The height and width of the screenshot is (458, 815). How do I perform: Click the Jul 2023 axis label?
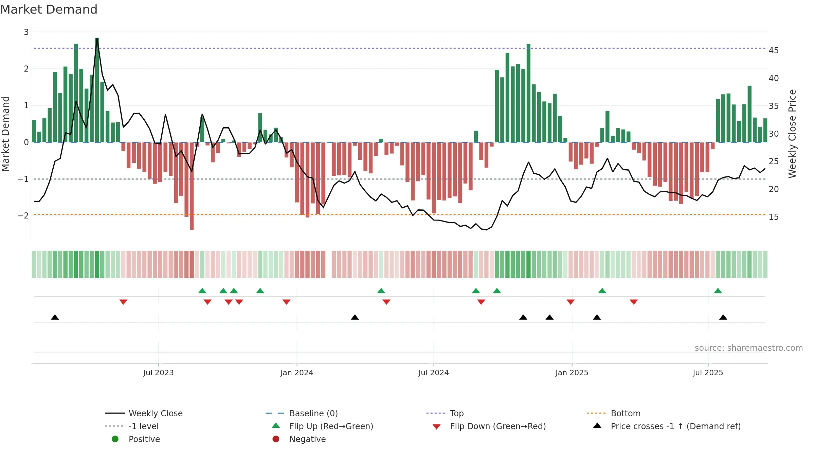[158, 373]
